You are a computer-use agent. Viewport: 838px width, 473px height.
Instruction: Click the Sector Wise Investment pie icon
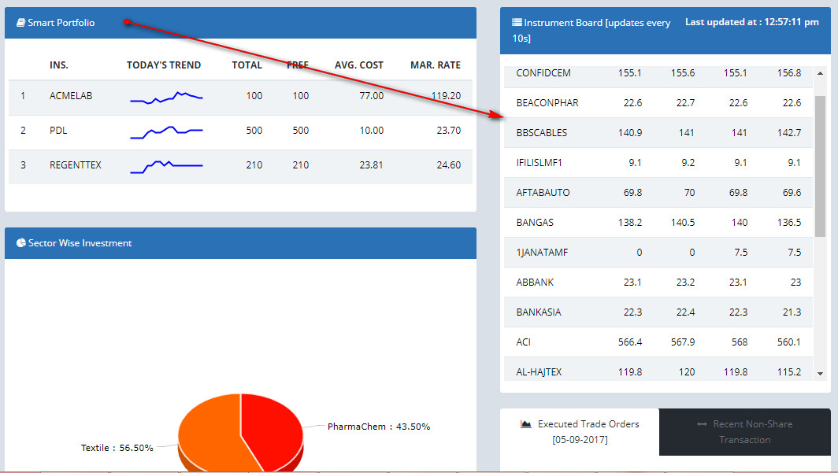tap(20, 243)
